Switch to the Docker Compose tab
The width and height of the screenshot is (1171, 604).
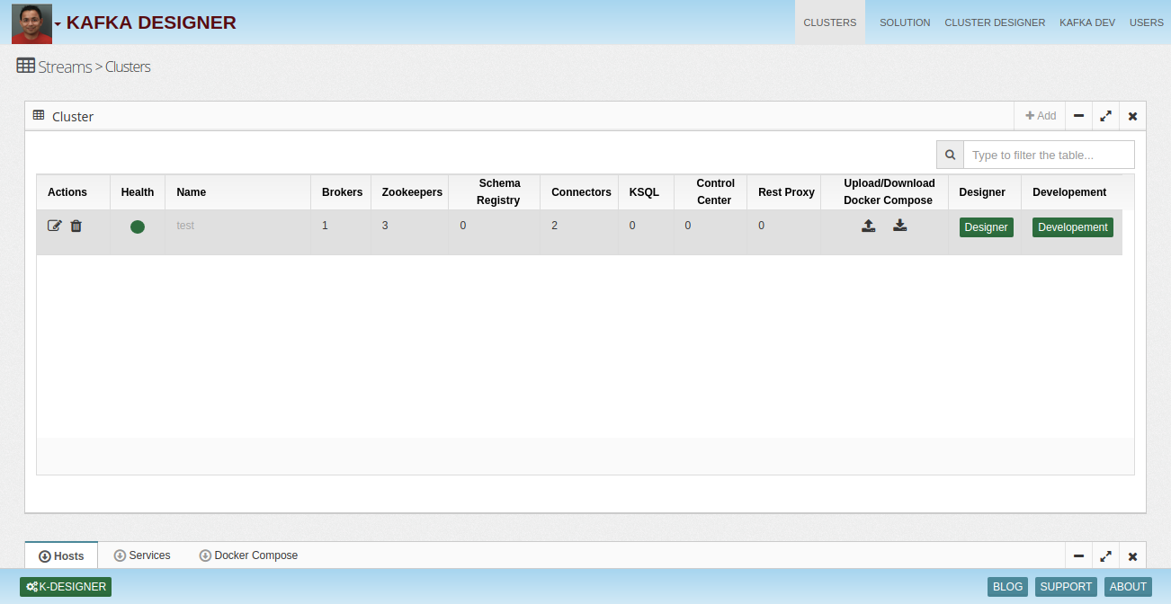tap(248, 555)
